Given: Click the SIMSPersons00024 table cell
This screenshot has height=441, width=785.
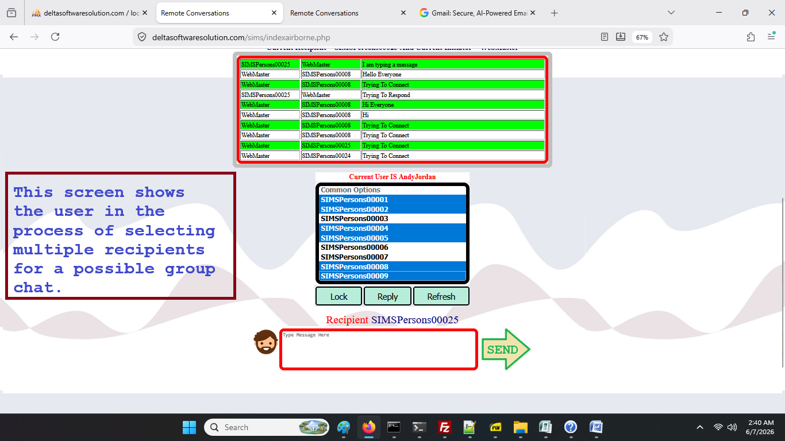Looking at the screenshot, I should pyautogui.click(x=331, y=156).
